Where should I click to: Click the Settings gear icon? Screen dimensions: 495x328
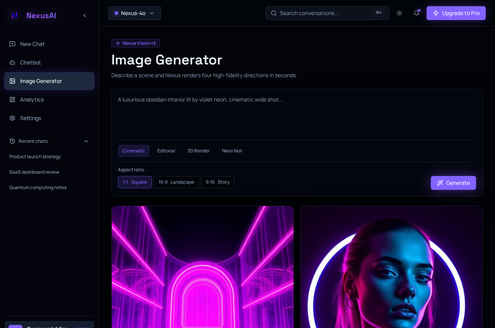tap(12, 118)
